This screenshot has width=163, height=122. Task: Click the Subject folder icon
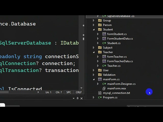(x=100, y=48)
